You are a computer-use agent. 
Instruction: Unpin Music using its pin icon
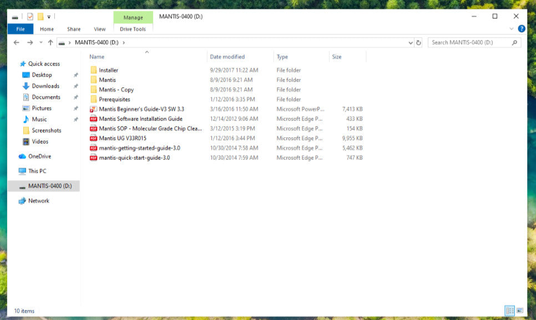pos(75,119)
